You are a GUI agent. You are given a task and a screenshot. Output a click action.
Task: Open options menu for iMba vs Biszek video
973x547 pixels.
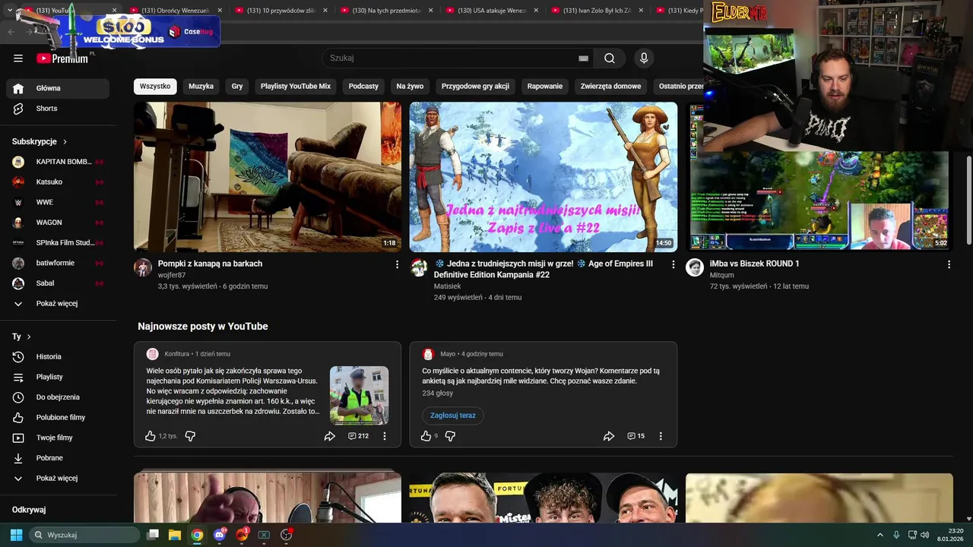point(949,264)
